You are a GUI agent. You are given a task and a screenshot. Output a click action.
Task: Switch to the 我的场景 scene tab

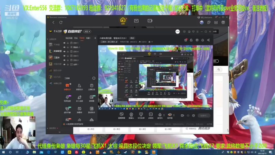tap(69, 38)
